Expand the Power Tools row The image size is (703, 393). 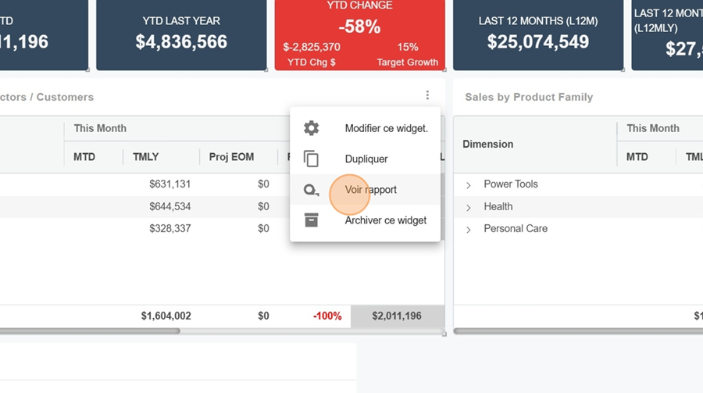tap(469, 185)
